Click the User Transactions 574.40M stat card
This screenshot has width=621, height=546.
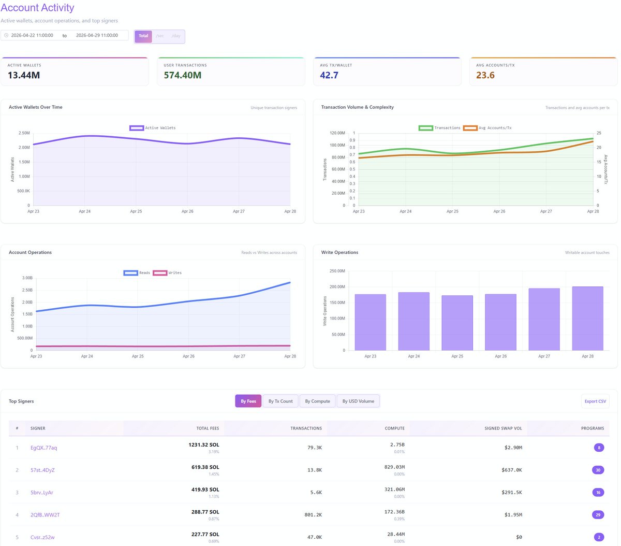[x=231, y=71]
